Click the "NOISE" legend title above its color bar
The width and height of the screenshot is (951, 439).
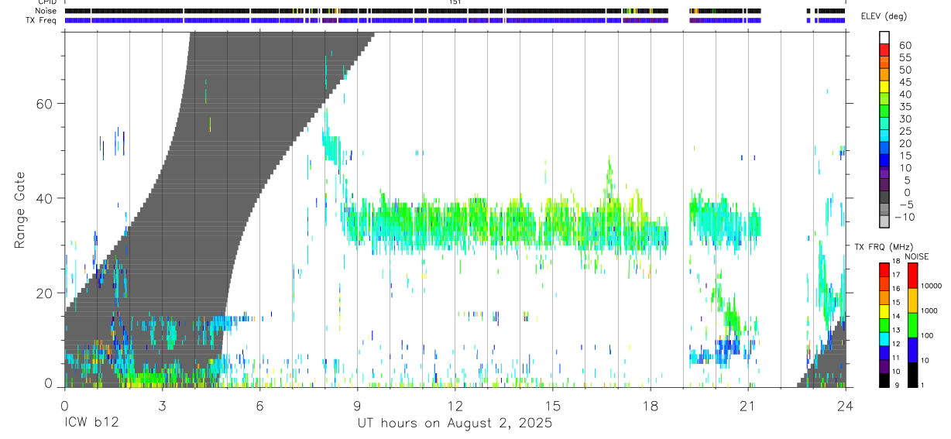(x=916, y=256)
